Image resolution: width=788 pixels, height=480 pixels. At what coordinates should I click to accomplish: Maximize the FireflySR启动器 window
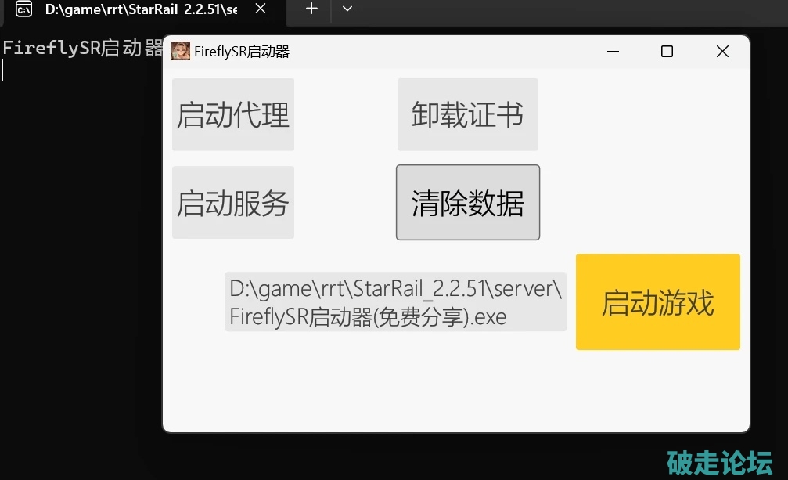[x=667, y=52]
